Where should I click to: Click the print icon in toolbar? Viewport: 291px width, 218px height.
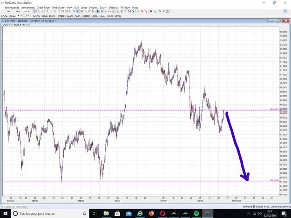151,11
